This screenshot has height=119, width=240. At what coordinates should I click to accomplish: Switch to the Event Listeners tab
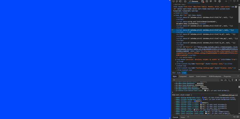(x=201, y=76)
